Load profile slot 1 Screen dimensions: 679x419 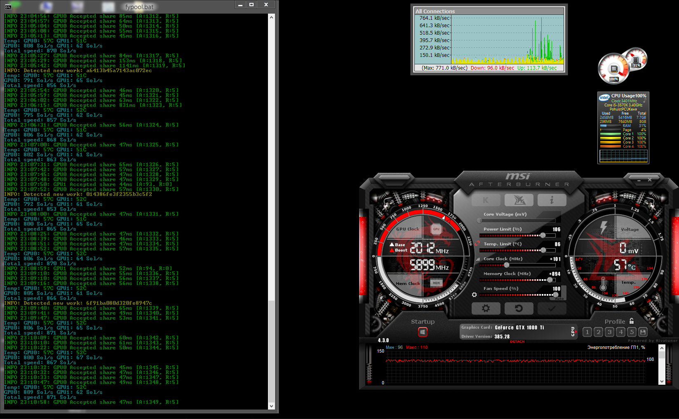(x=587, y=332)
